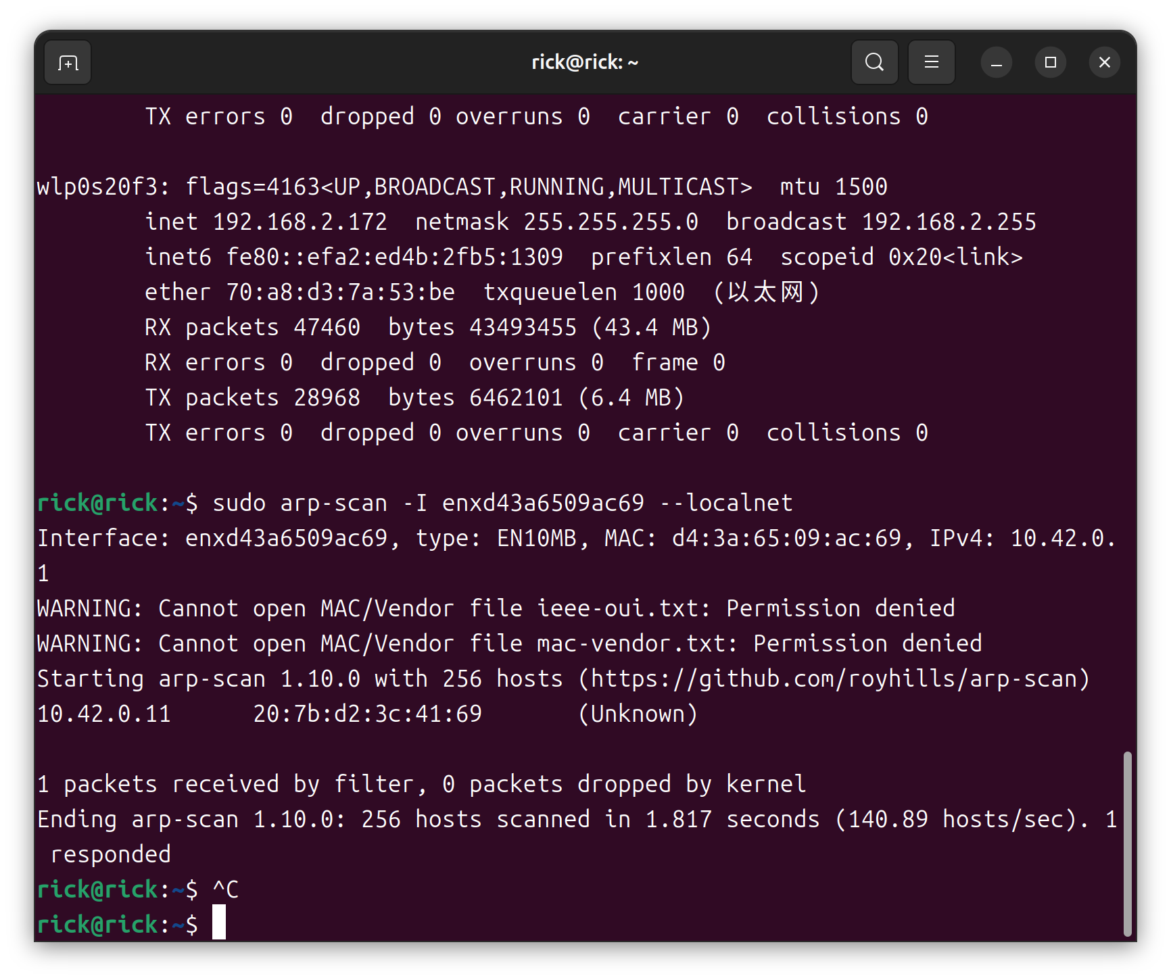Click the 'scopeid 0x20<link>' text

901,257
